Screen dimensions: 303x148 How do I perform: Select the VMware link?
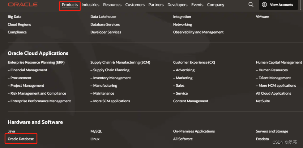click(x=263, y=17)
